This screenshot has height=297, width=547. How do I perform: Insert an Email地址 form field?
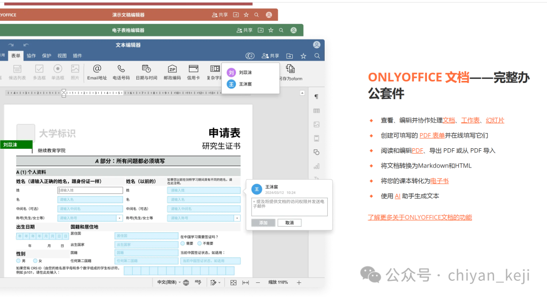pyautogui.click(x=97, y=72)
